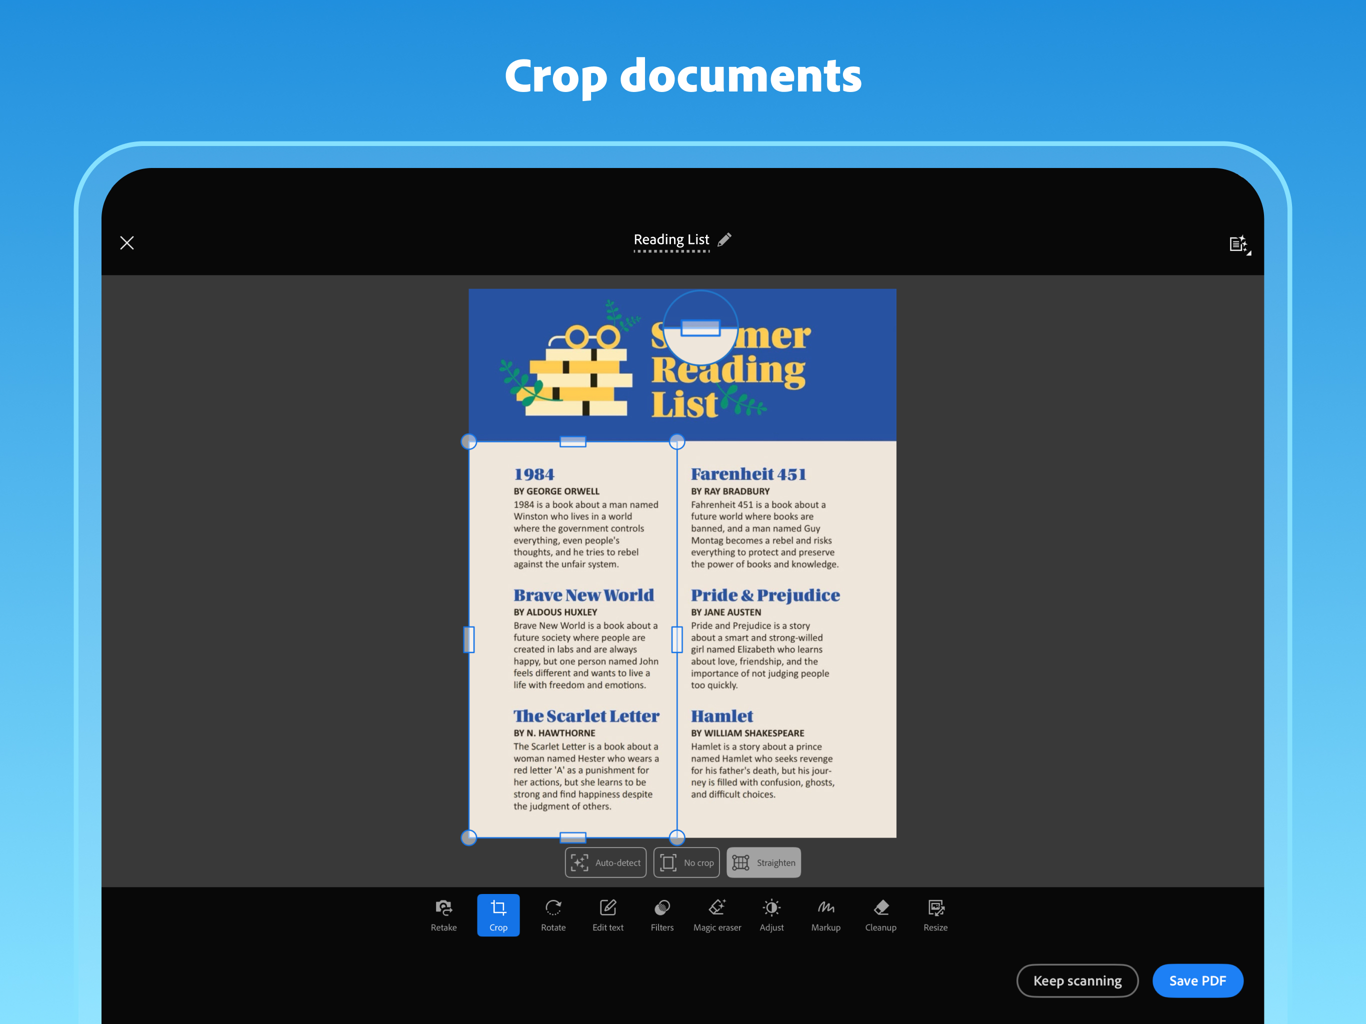Select the highlighted Crop tool
The width and height of the screenshot is (1366, 1024).
tap(498, 914)
